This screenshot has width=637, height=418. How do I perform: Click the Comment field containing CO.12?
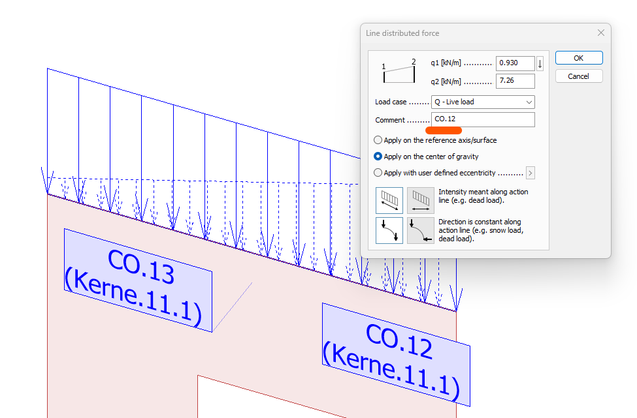tap(483, 119)
